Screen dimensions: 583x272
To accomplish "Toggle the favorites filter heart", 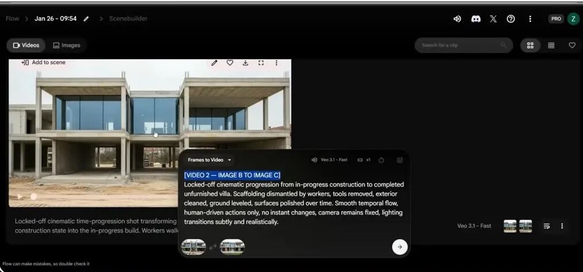I will pyautogui.click(x=572, y=45).
